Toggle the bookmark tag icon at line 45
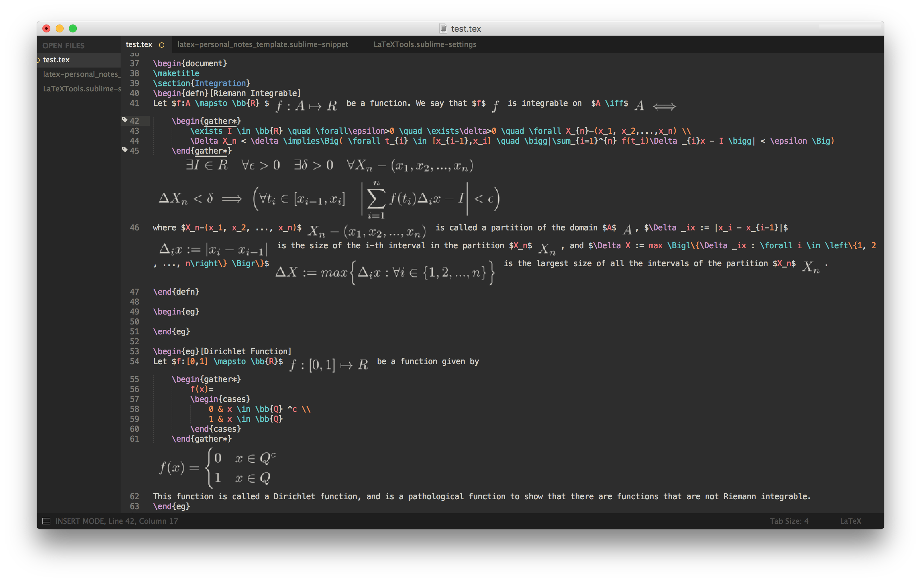Image resolution: width=921 pixels, height=582 pixels. [x=125, y=149]
